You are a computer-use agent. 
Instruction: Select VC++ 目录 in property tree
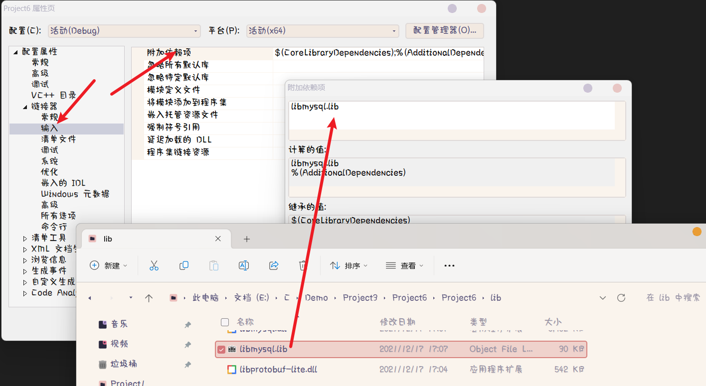53,95
